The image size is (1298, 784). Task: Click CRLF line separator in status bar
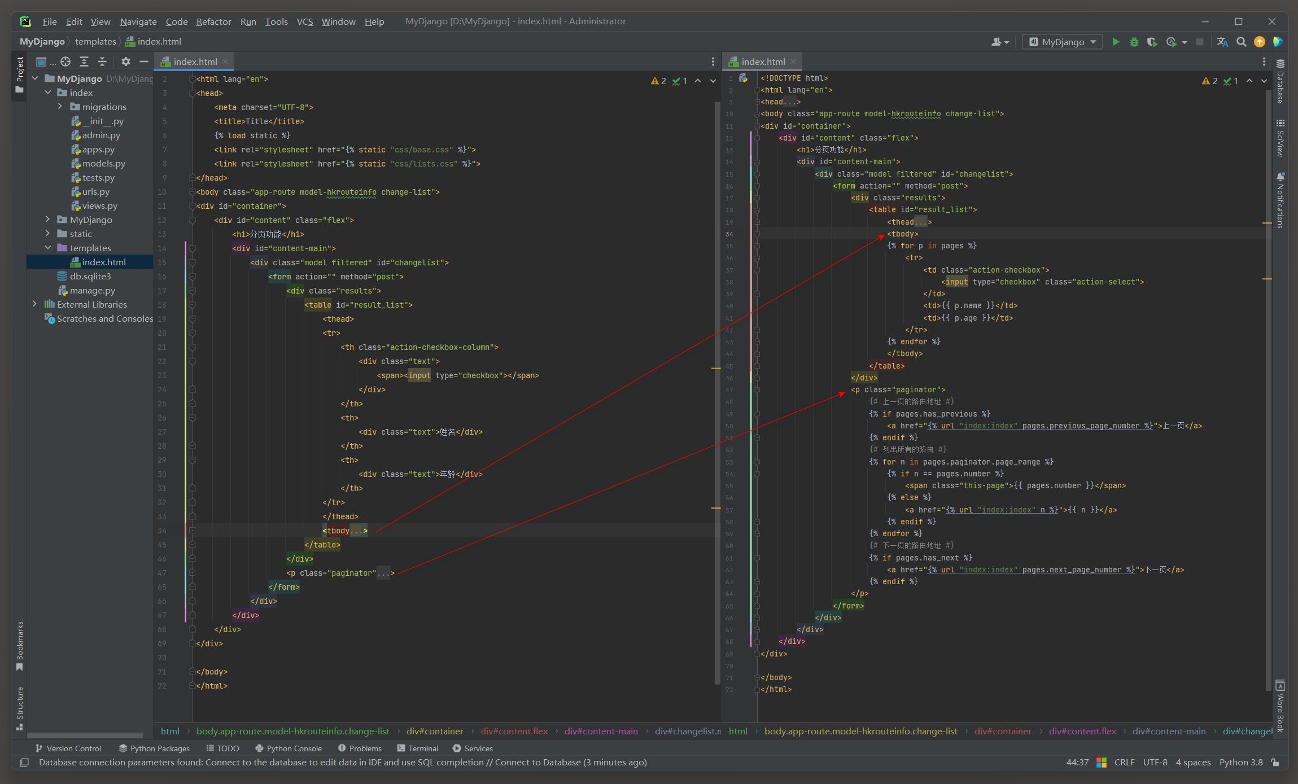(1124, 763)
